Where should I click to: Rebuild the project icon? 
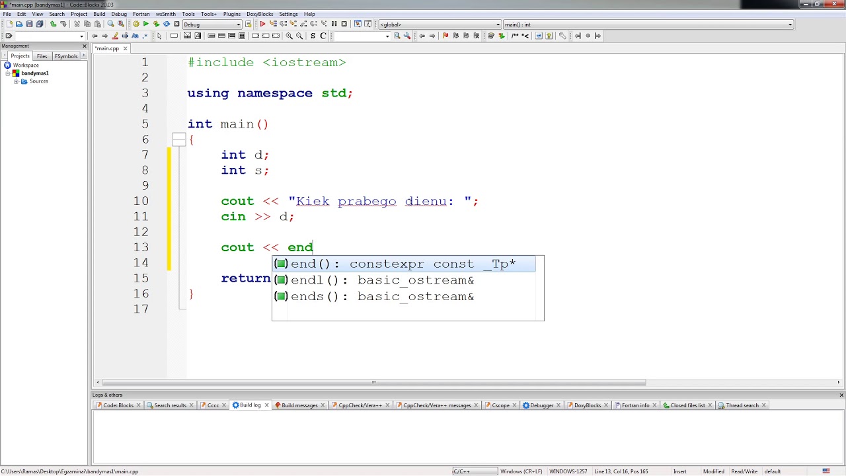(x=166, y=24)
